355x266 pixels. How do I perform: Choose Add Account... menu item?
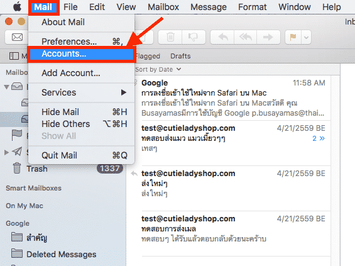coord(81,73)
